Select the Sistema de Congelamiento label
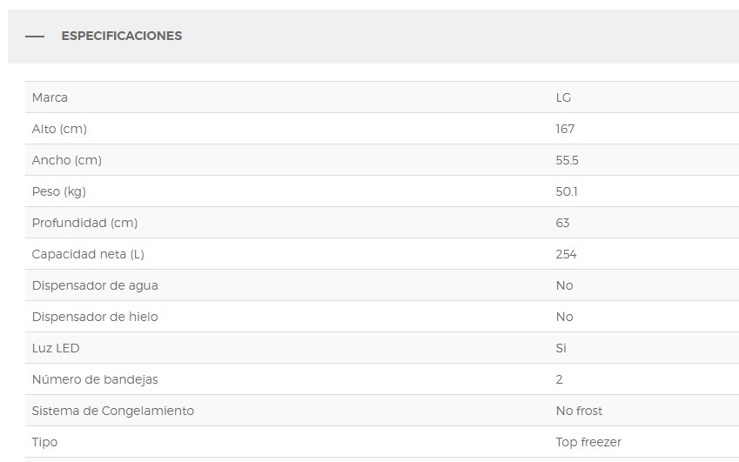This screenshot has width=739, height=462. click(x=112, y=411)
